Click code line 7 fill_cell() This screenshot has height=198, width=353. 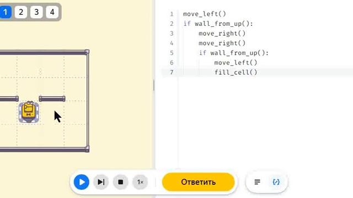236,72
